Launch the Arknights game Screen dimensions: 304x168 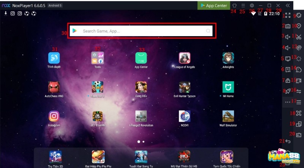point(228,60)
